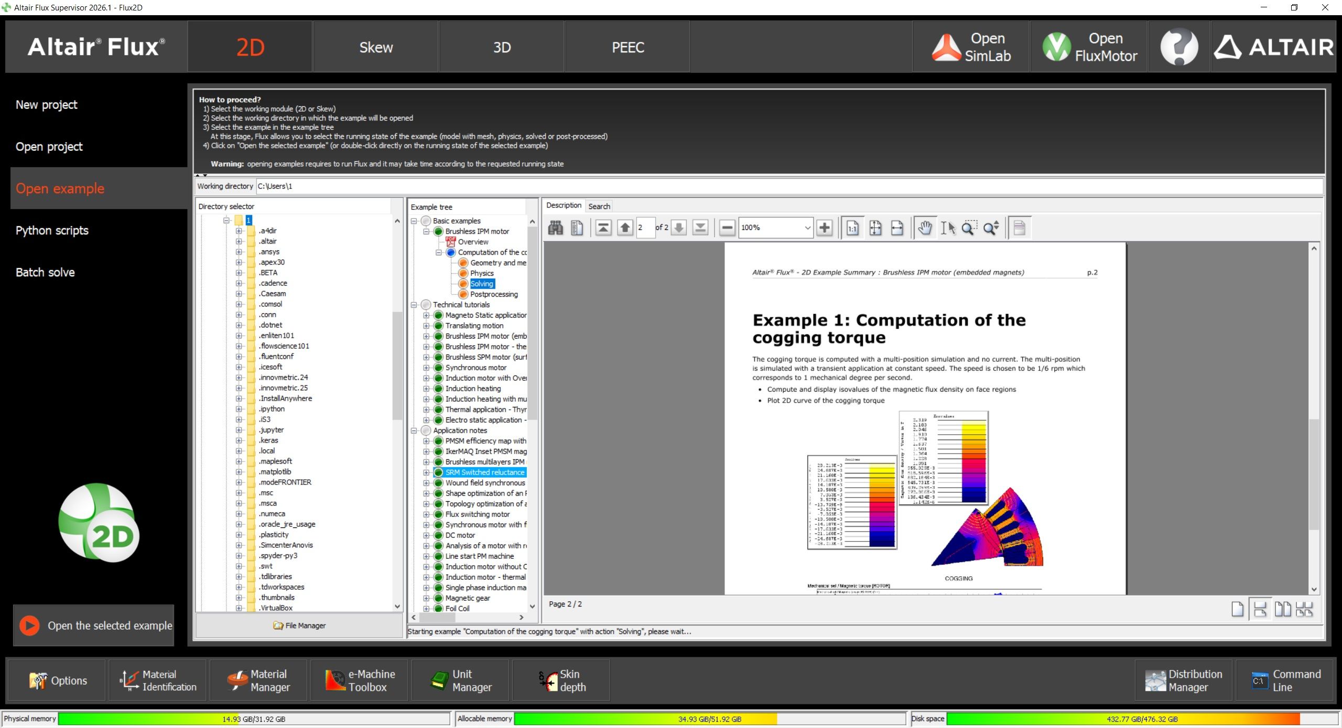Zoom in with the plus icon
This screenshot has height=728, width=1342.
coord(825,228)
